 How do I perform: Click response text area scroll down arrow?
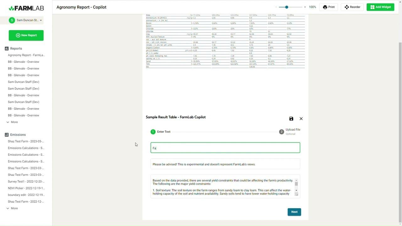point(296,190)
